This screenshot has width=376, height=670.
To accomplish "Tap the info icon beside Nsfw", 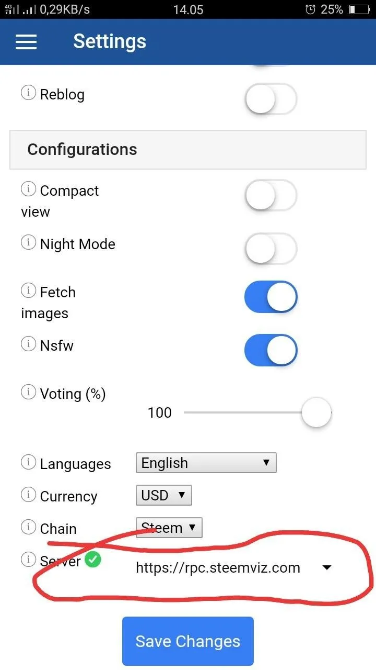I will pos(28,343).
